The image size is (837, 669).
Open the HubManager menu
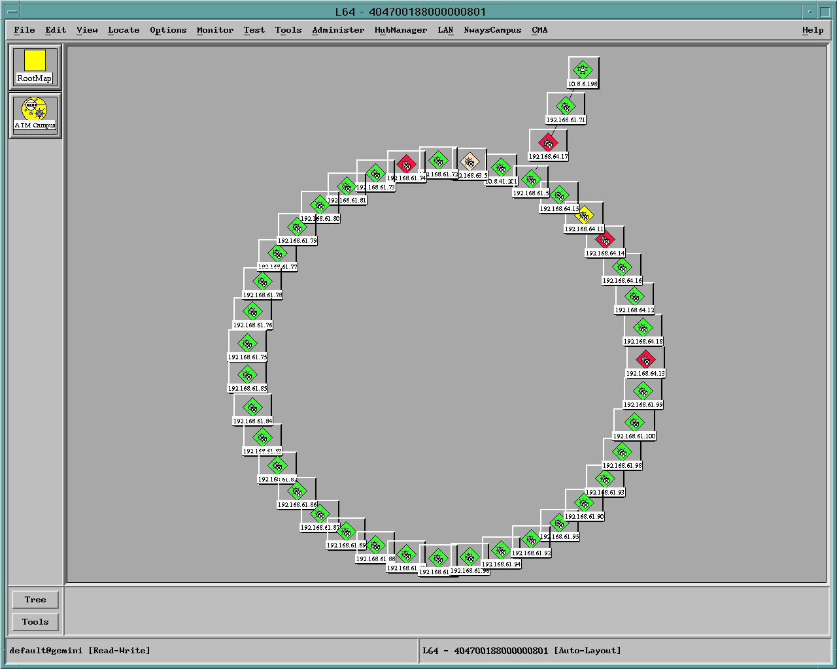click(400, 30)
